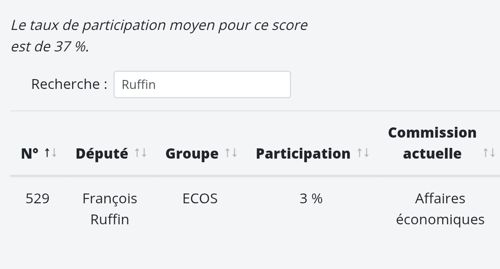Click the Recherche label text
This screenshot has height=269, width=500.
pos(69,84)
